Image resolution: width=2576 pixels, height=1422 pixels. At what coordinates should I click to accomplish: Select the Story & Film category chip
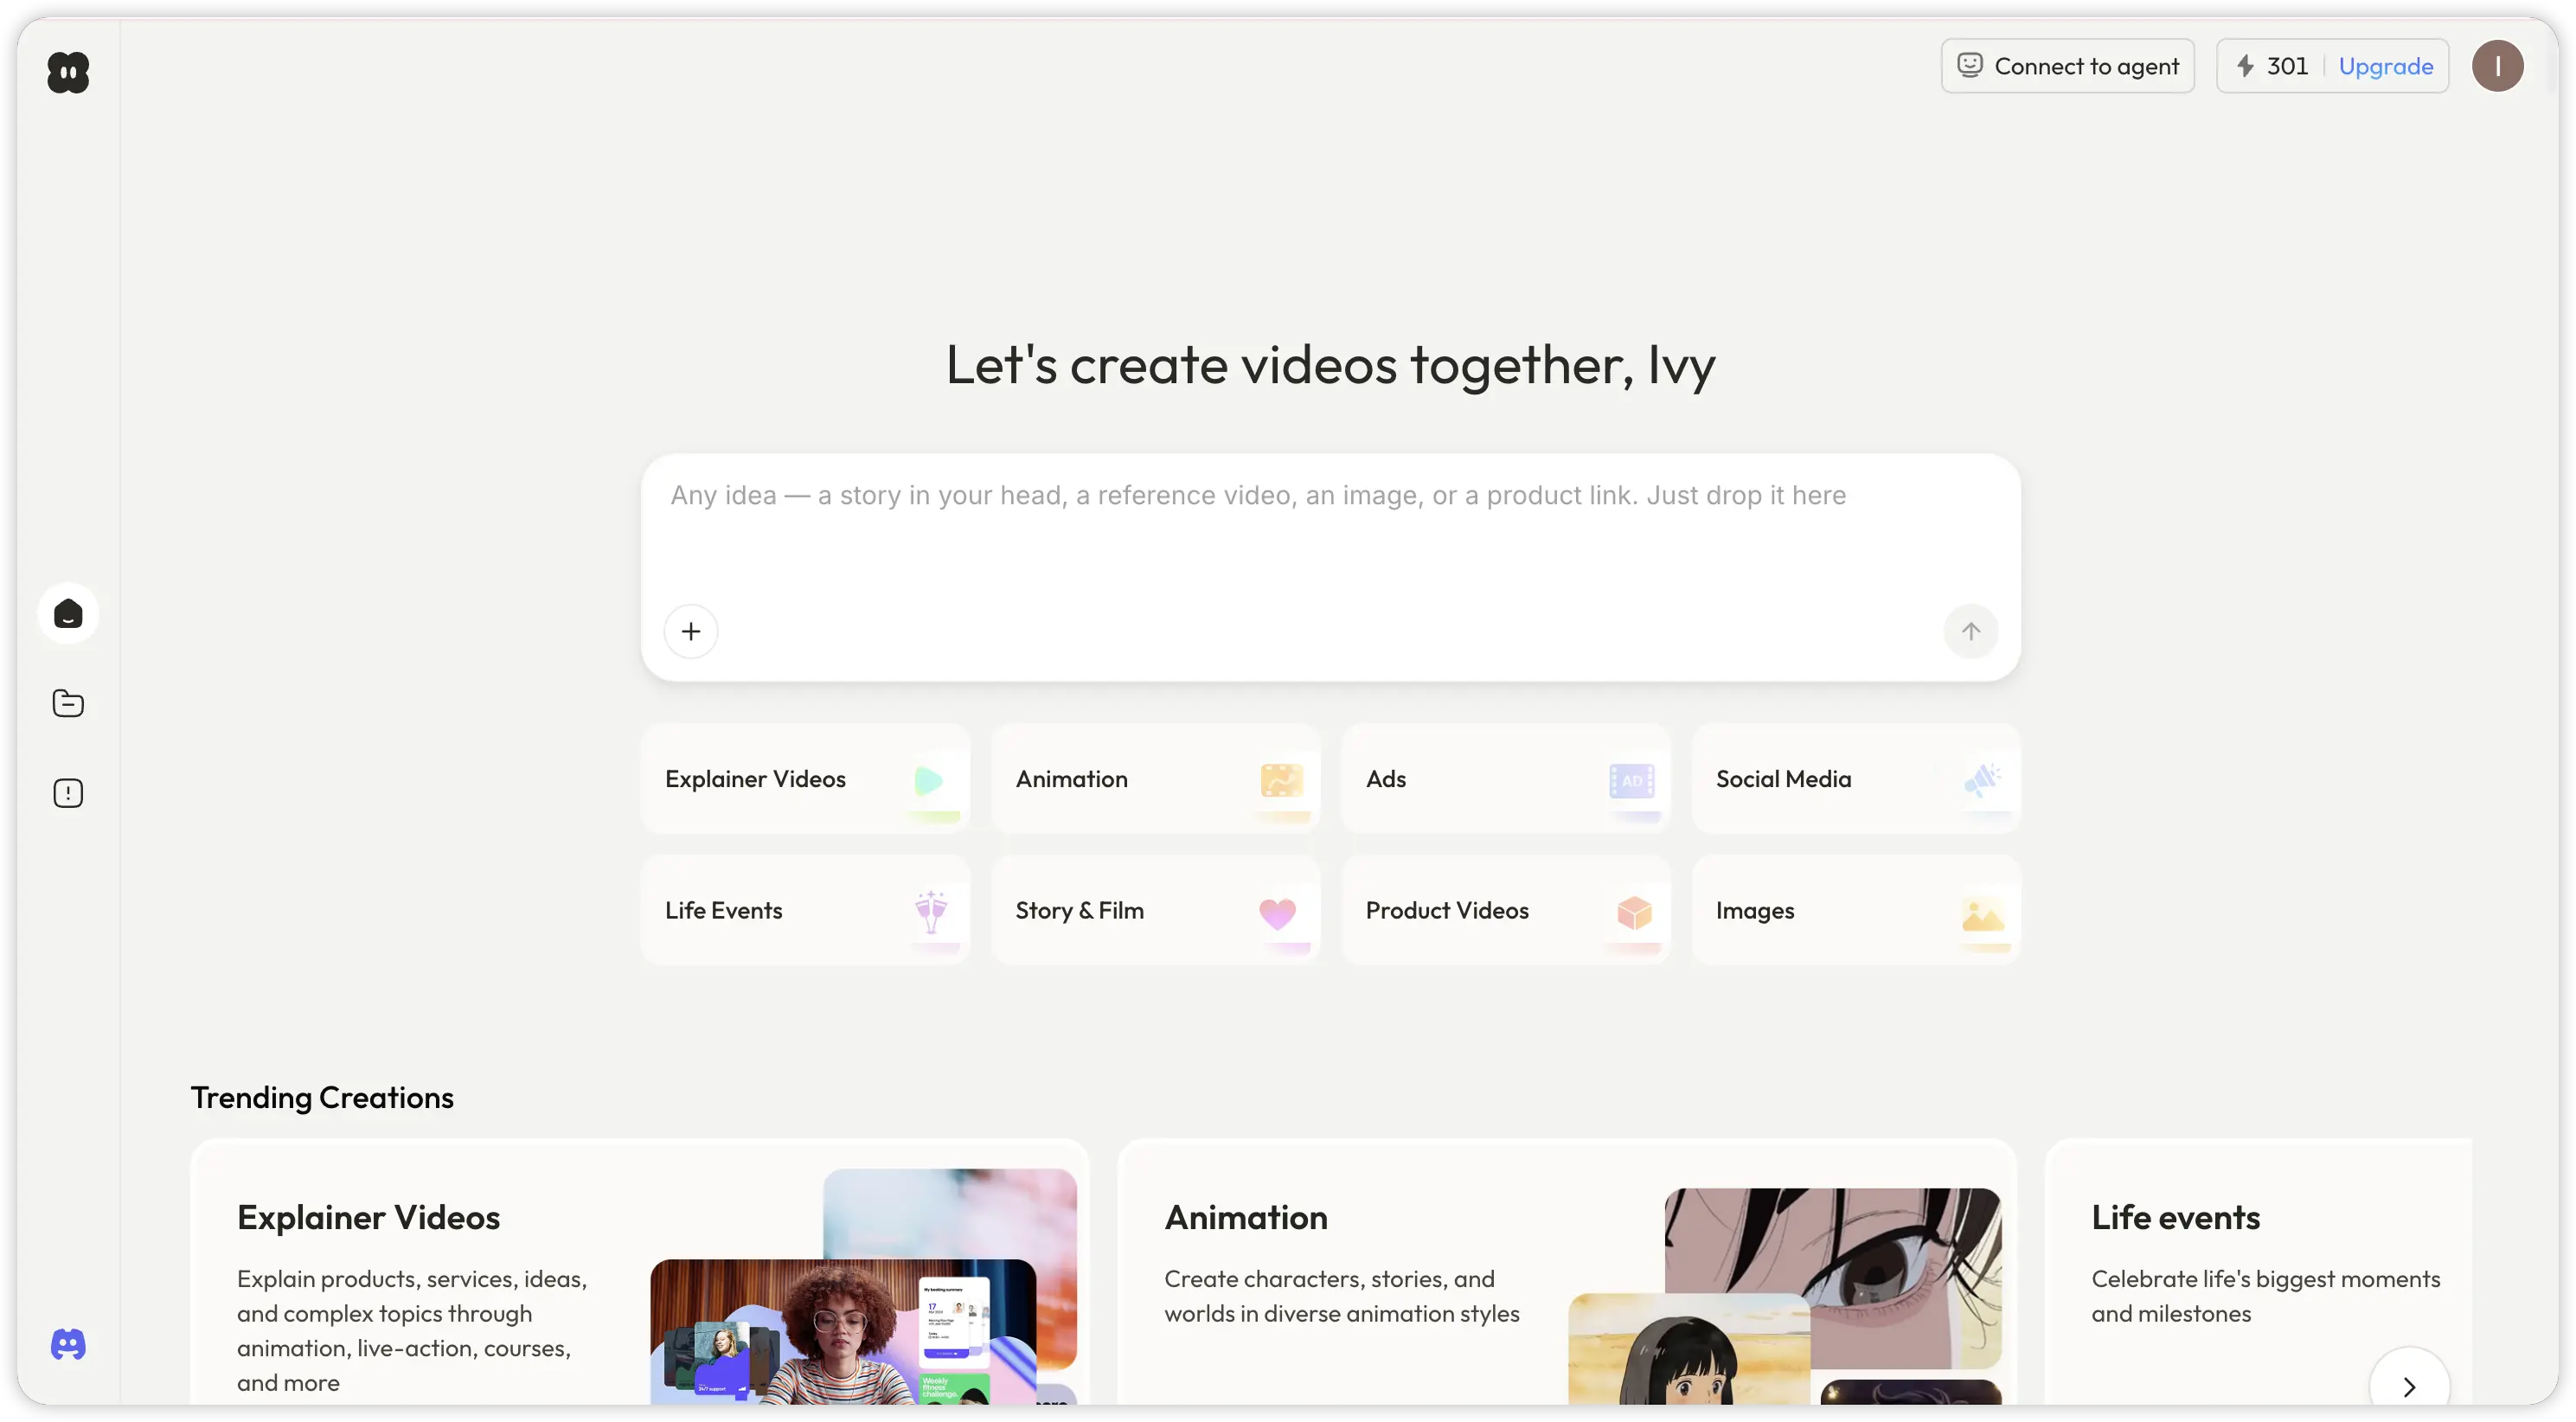pos(1155,910)
